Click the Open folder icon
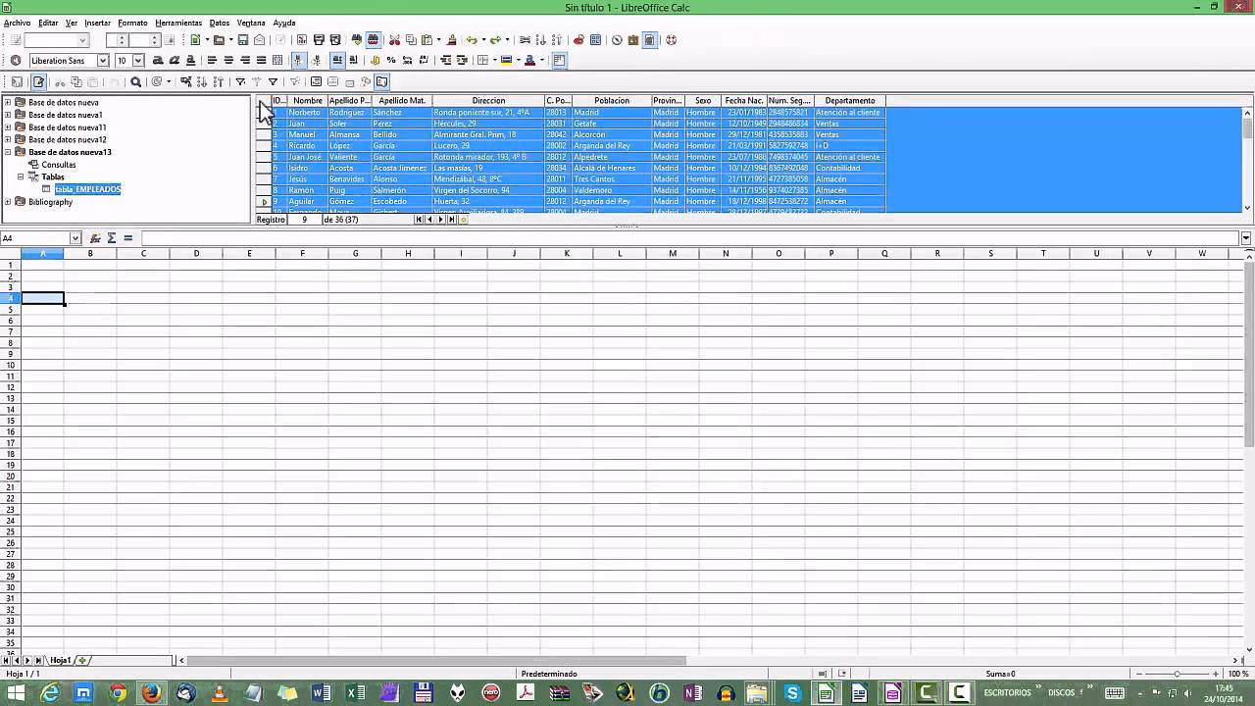The height and width of the screenshot is (706, 1255). [219, 40]
